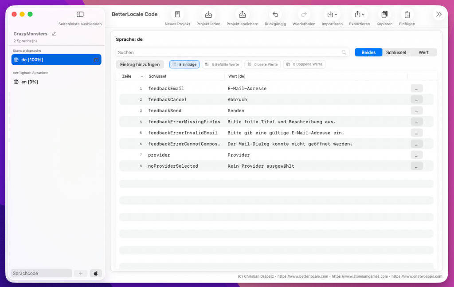
Task: Toggle the 0 Leere Werte filter
Action: [x=262, y=64]
